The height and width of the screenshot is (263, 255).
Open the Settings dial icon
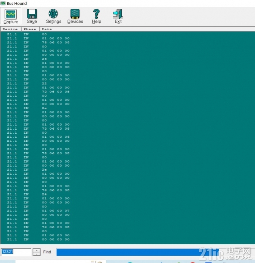tap(53, 14)
